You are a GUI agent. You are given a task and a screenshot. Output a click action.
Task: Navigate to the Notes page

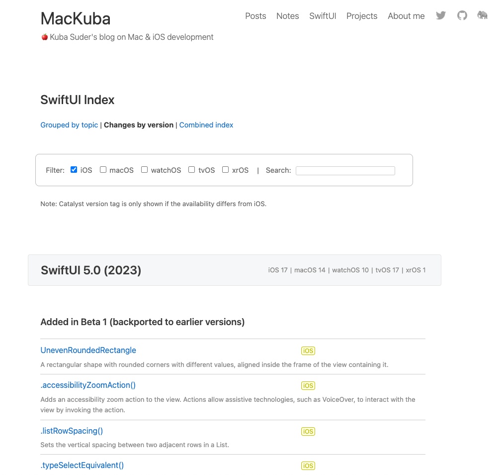tap(287, 16)
